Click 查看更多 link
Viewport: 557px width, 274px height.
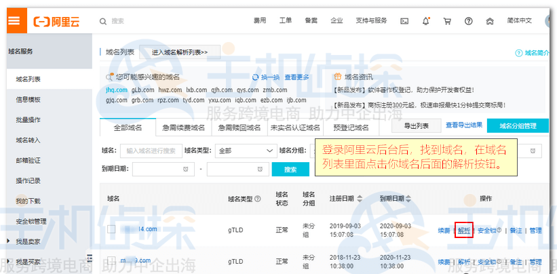coord(296,77)
